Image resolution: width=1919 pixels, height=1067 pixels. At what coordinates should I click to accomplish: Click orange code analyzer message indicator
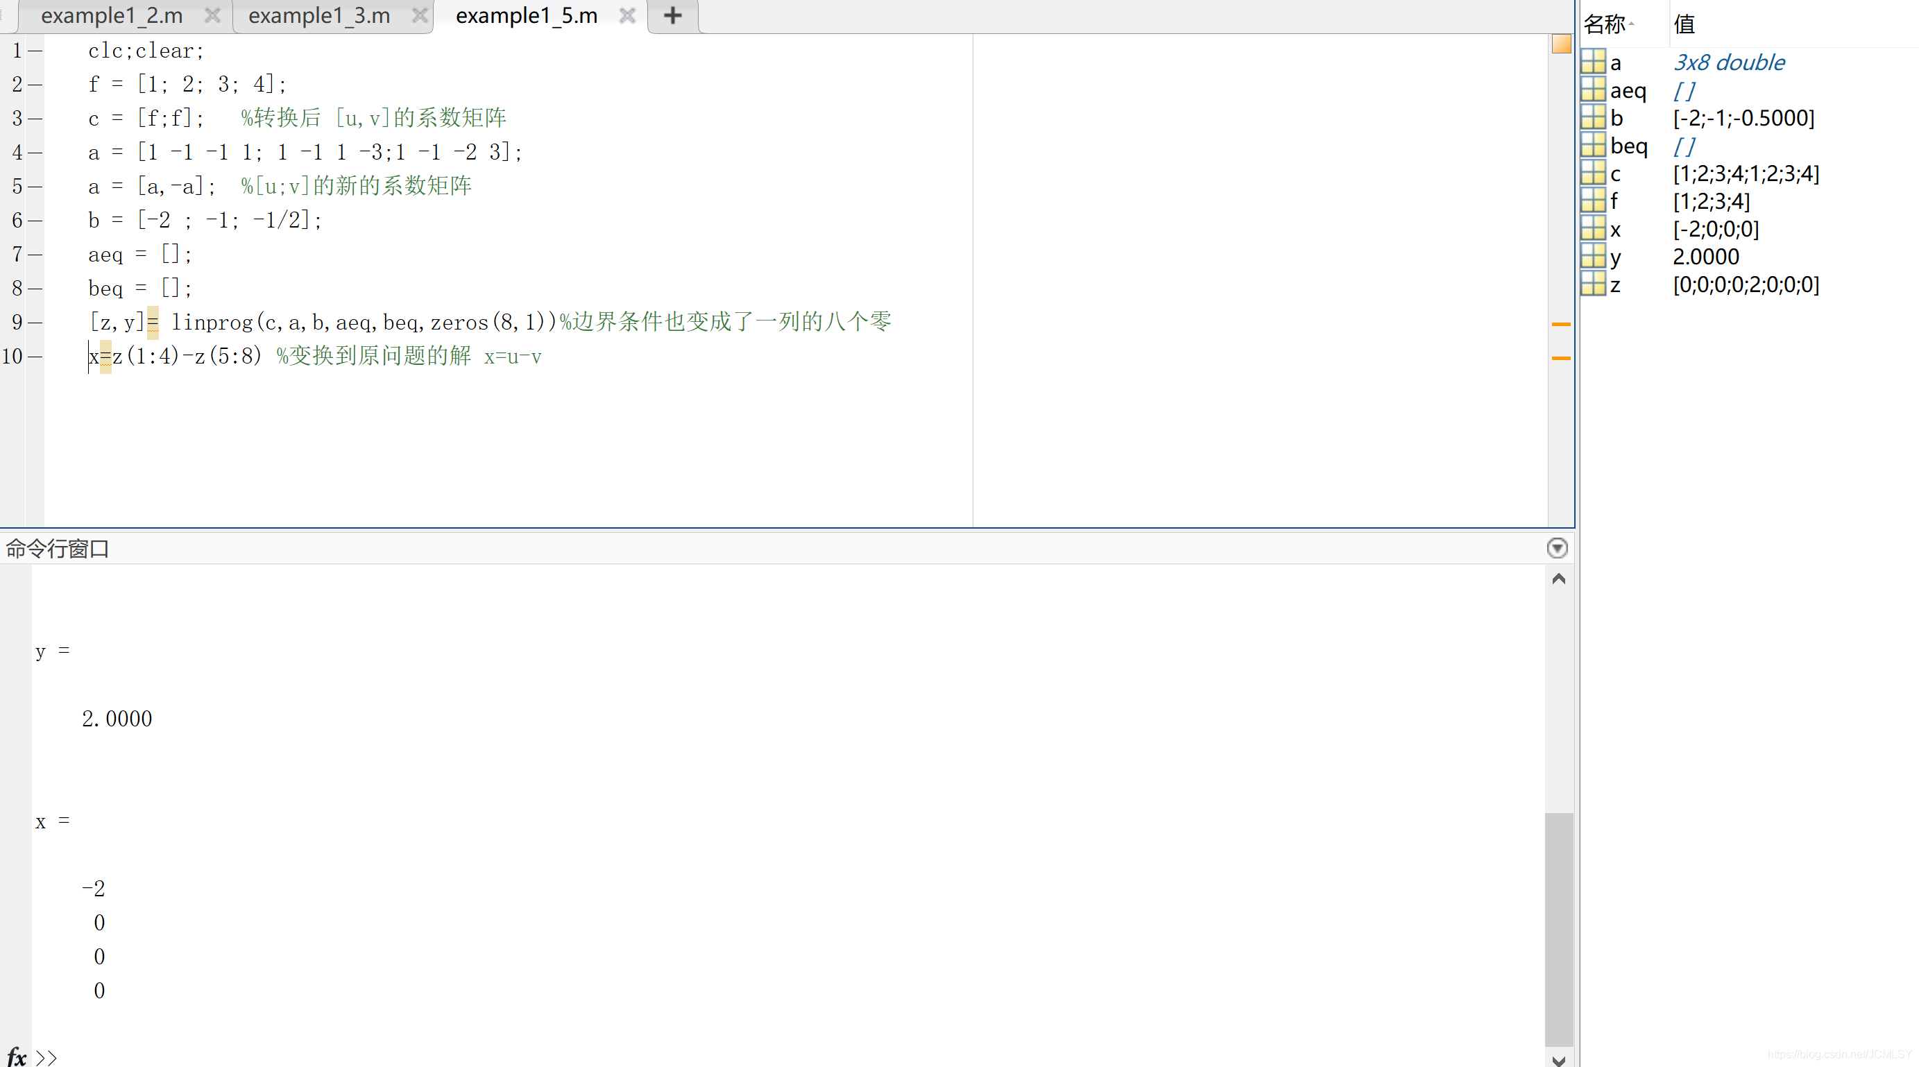tap(1561, 44)
